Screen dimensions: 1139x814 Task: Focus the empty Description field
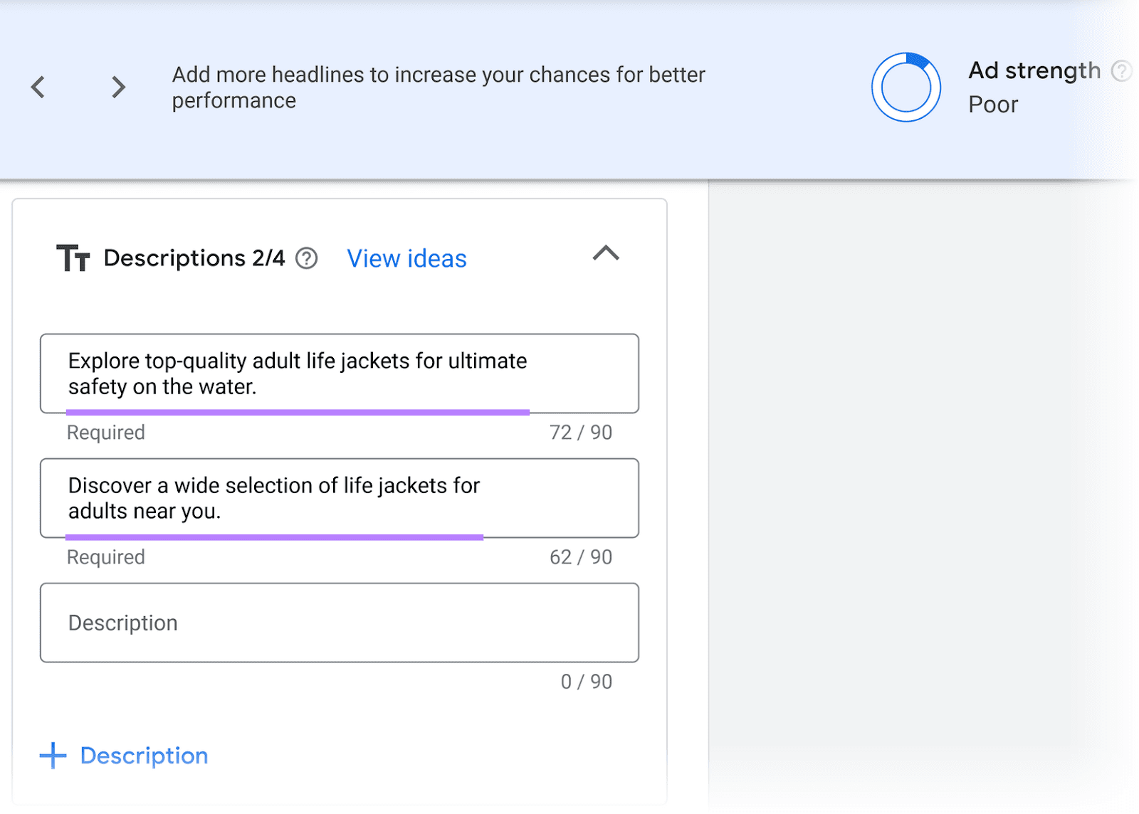point(340,623)
